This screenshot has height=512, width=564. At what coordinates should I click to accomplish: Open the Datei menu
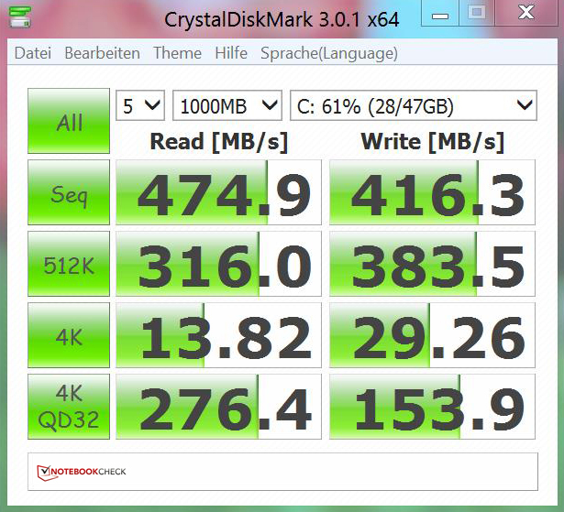[x=33, y=53]
